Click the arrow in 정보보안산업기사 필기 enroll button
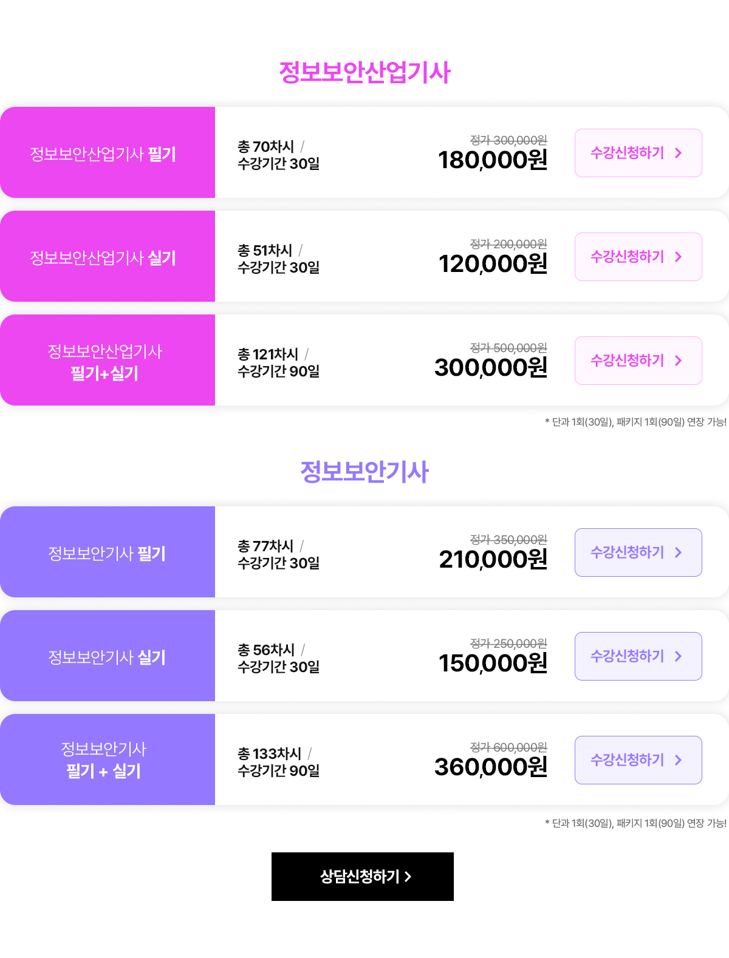 [x=679, y=153]
